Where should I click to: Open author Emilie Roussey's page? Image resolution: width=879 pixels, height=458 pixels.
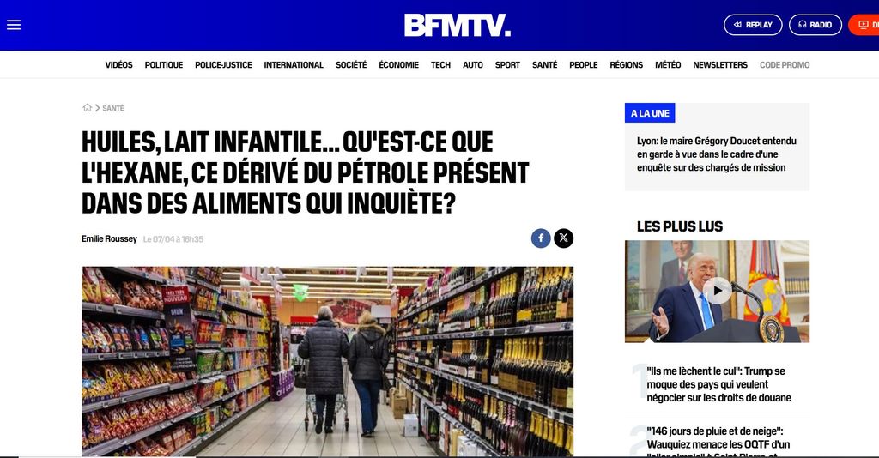pos(109,239)
